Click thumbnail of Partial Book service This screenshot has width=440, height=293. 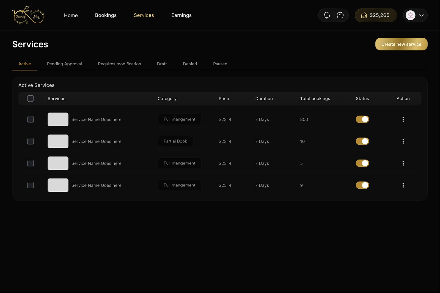tap(58, 141)
